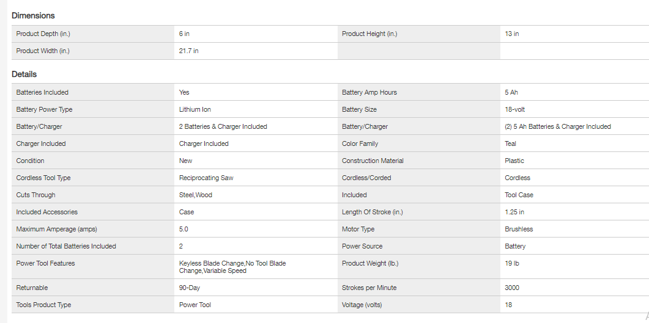
Task: Select the 18-volt battery size value
Action: coord(515,109)
